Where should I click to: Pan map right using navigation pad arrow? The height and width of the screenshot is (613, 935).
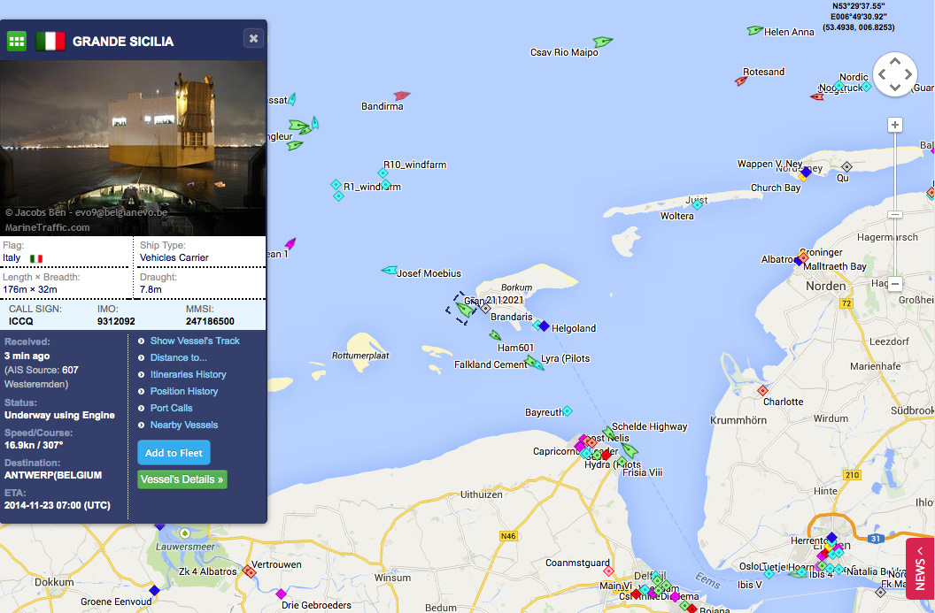pyautogui.click(x=908, y=74)
